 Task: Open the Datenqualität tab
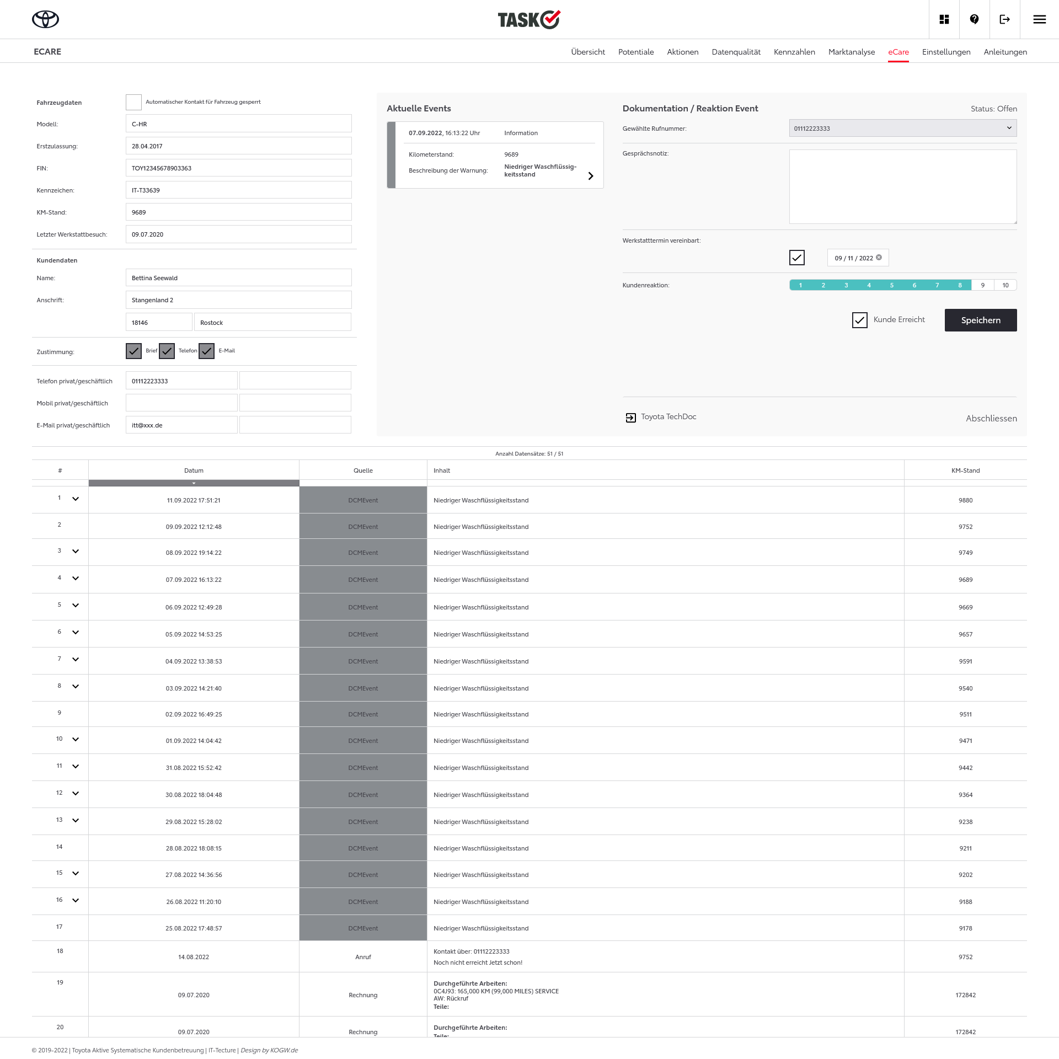(x=736, y=52)
